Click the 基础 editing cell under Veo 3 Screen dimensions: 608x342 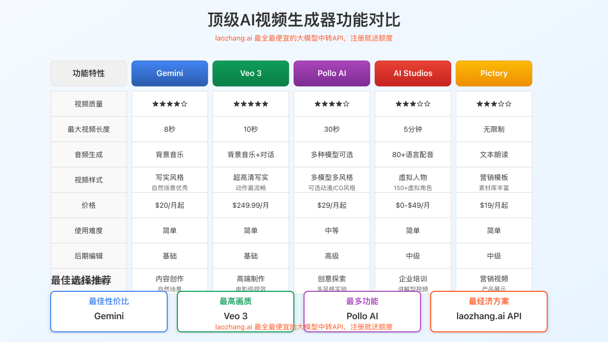(251, 256)
